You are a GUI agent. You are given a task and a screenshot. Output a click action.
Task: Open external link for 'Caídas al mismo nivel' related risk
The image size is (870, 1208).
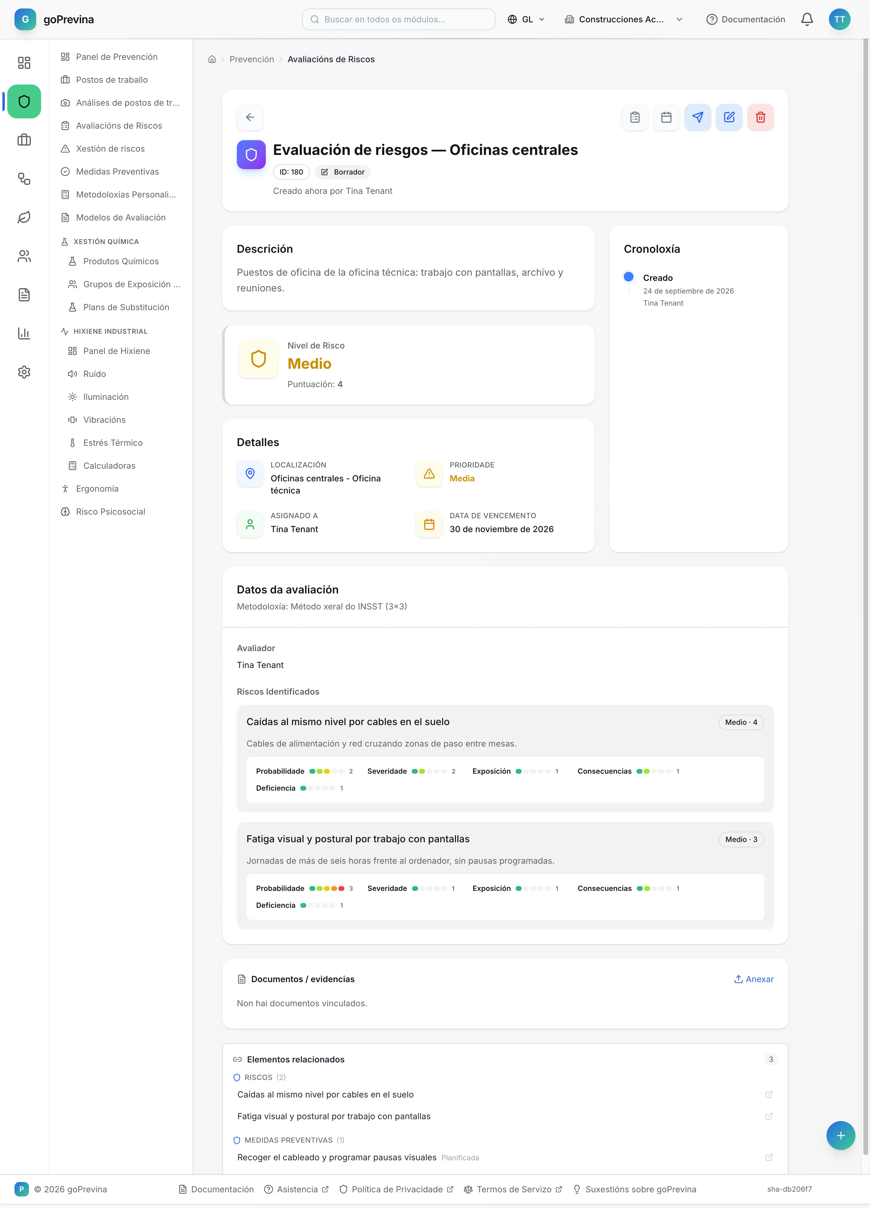[769, 1094]
